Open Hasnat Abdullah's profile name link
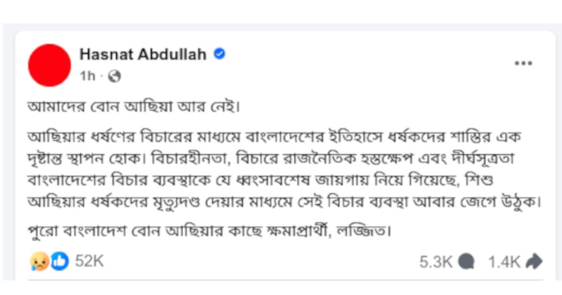Image resolution: width=562 pixels, height=295 pixels. [x=143, y=55]
